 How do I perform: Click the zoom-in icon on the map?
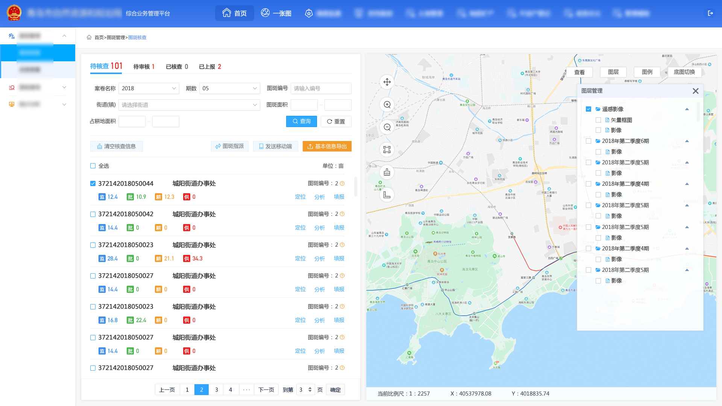point(387,105)
